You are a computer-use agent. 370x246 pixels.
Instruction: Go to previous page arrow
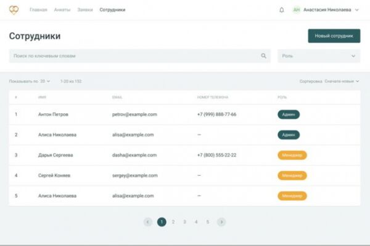point(148,222)
